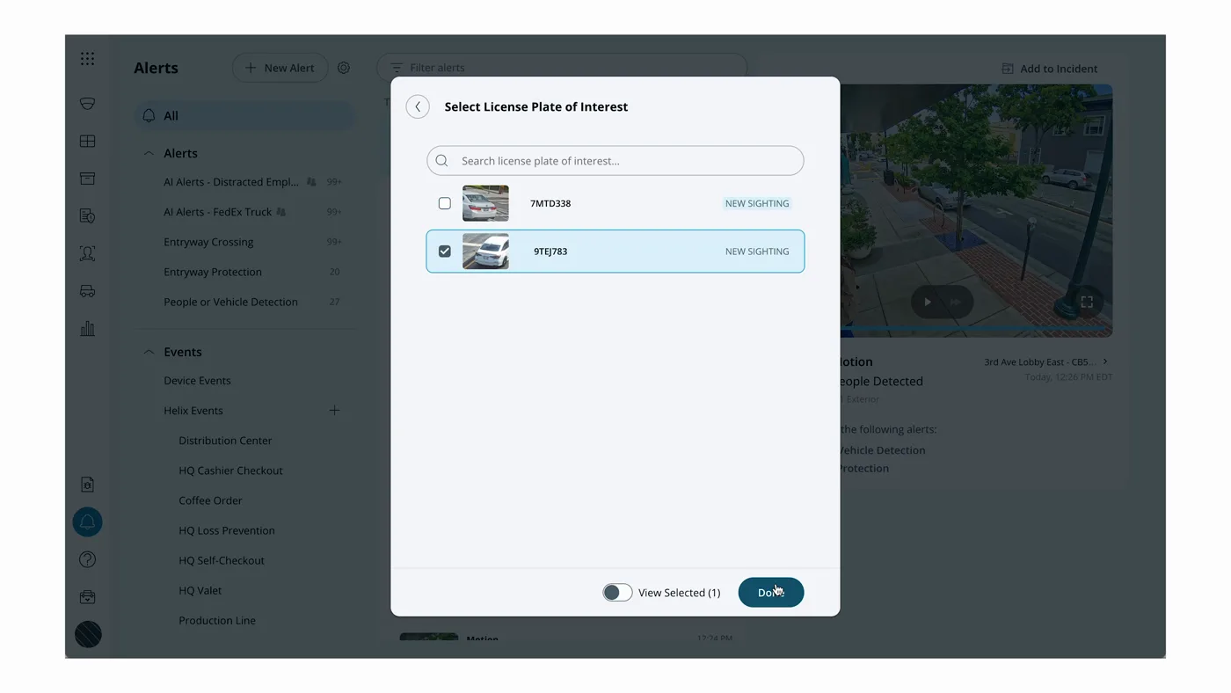Open the vehicle analytics car icon
This screenshot has height=693, width=1231.
87,291
